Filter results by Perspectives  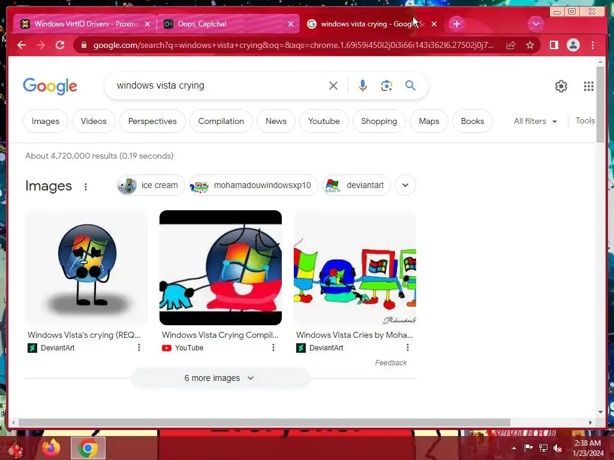[x=152, y=121]
